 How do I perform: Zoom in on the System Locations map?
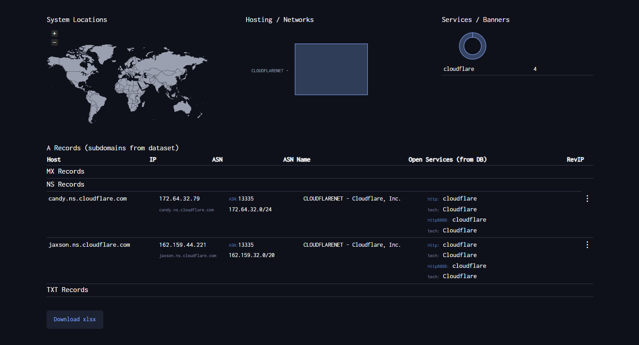(x=54, y=33)
